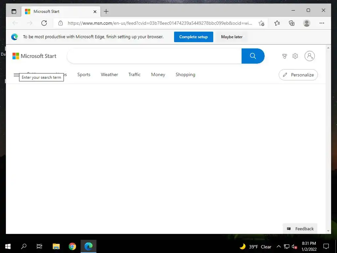Open network status tray icon
337x253 pixels.
pyautogui.click(x=287, y=246)
